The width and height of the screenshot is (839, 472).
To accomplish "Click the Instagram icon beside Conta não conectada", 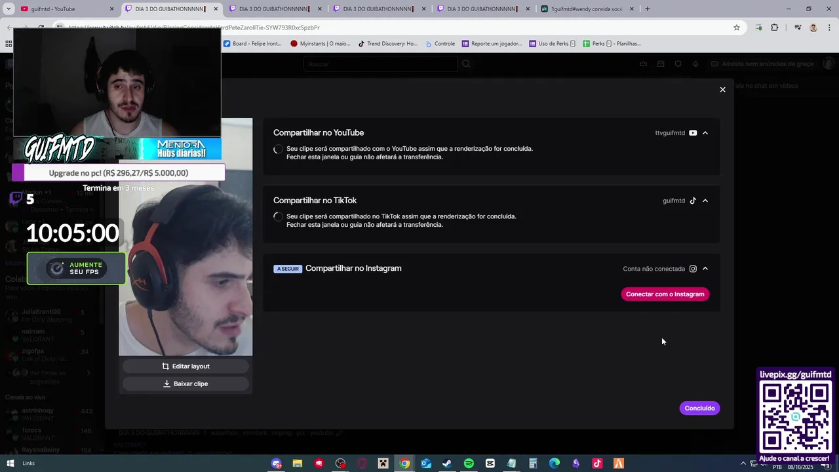I will [x=693, y=269].
